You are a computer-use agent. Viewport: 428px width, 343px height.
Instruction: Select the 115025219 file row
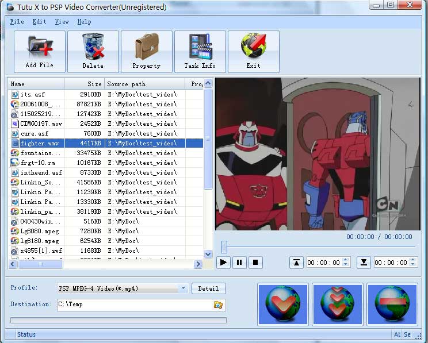106,114
